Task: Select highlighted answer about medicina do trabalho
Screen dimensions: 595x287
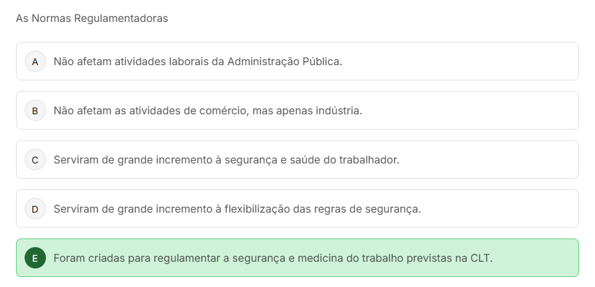Action: click(x=273, y=258)
